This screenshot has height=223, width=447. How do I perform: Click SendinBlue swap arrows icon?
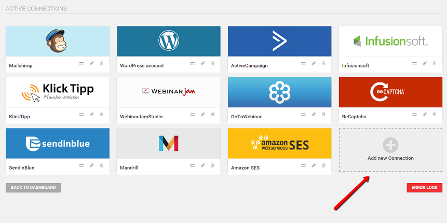(x=82, y=165)
